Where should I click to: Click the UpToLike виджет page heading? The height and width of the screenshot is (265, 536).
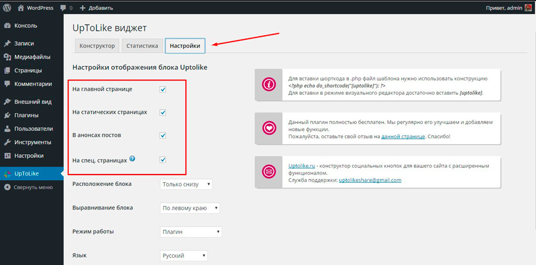click(110, 28)
